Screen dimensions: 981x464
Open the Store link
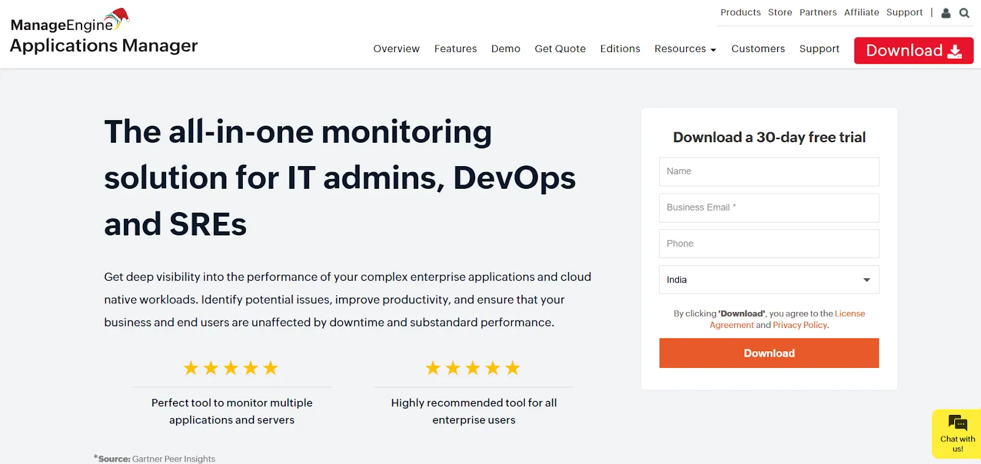tap(780, 12)
